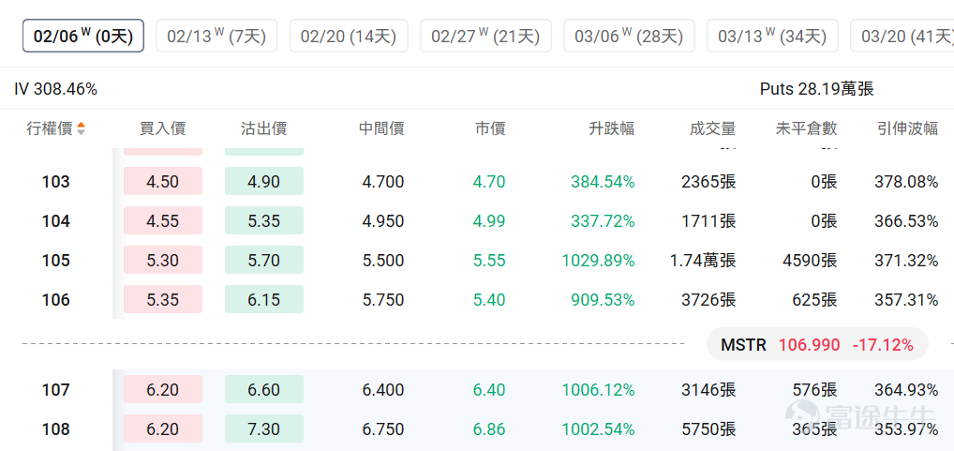The height and width of the screenshot is (451, 954).
Task: Click ask 6.60 in strike 107 row
Action: [264, 389]
